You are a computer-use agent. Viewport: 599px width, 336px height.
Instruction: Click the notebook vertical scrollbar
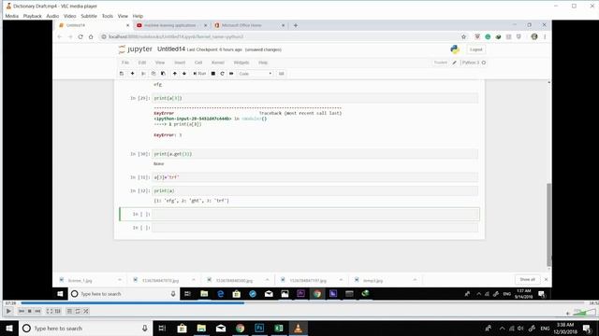point(549,225)
